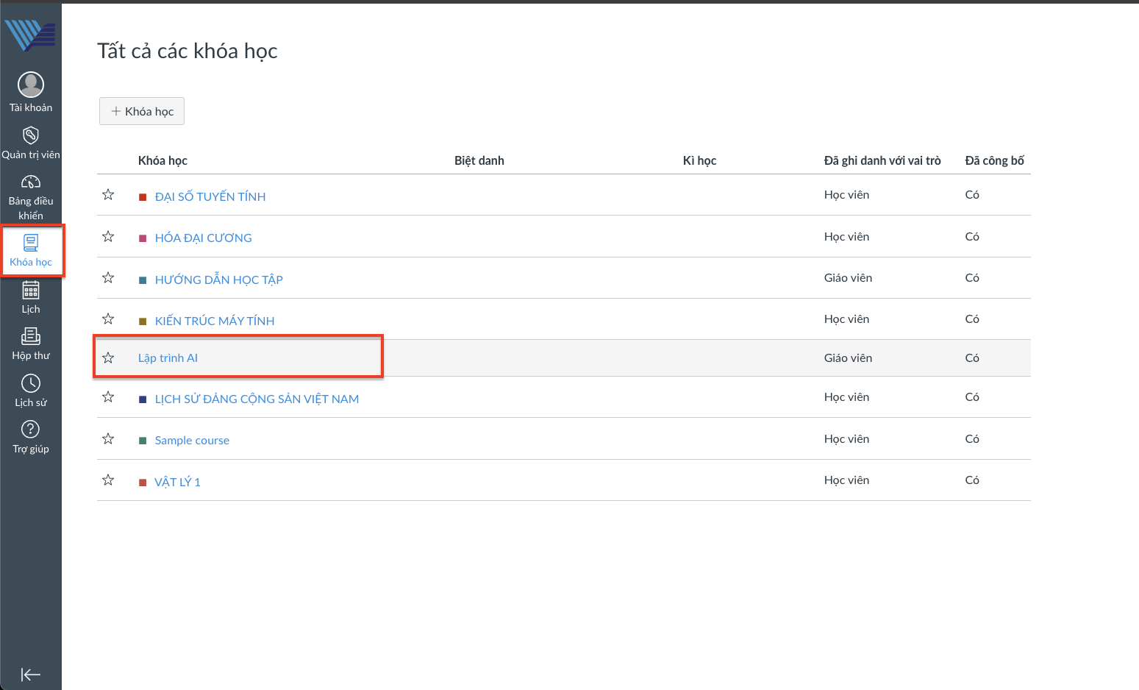Open the KIẾN TRÚC MÁY TÍNH course
1139x690 pixels.
[214, 321]
